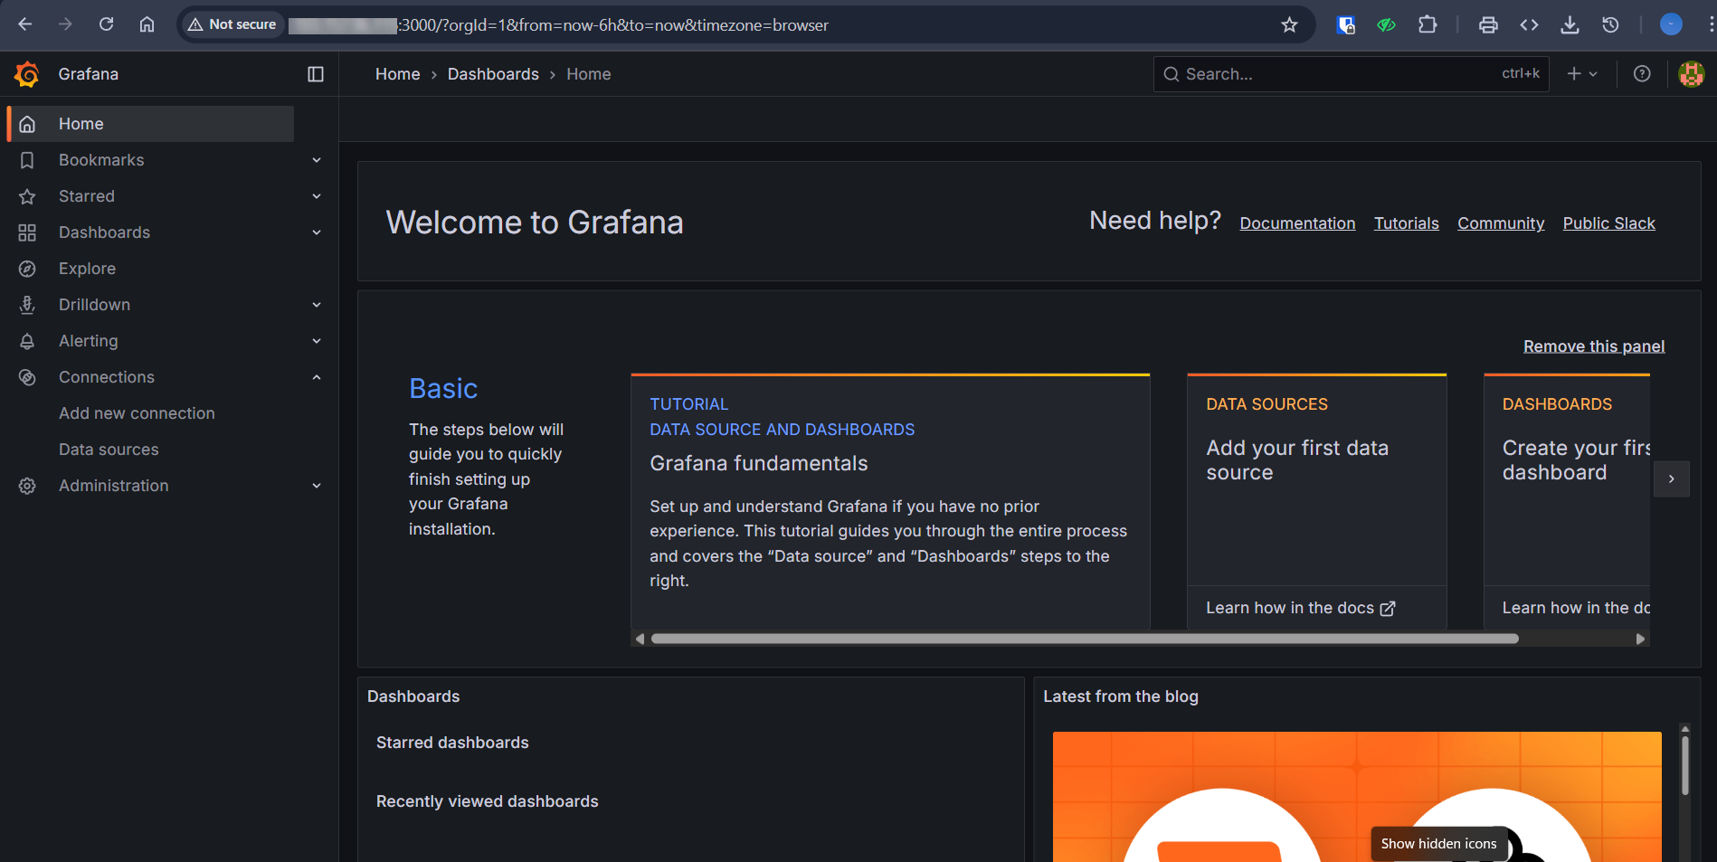Click the browser home icon
The image size is (1717, 862).
click(x=147, y=24)
